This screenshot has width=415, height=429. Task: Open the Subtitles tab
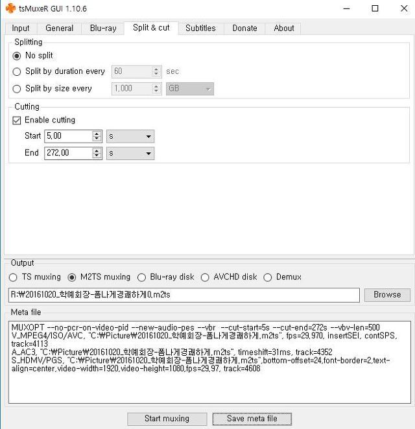click(x=200, y=28)
